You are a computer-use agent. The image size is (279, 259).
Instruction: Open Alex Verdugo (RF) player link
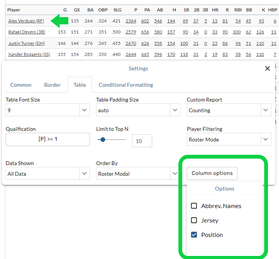tap(26, 21)
